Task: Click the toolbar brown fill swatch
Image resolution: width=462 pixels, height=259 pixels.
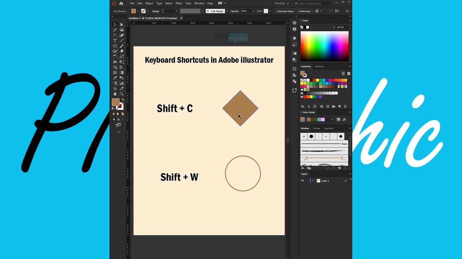Action: (115, 102)
